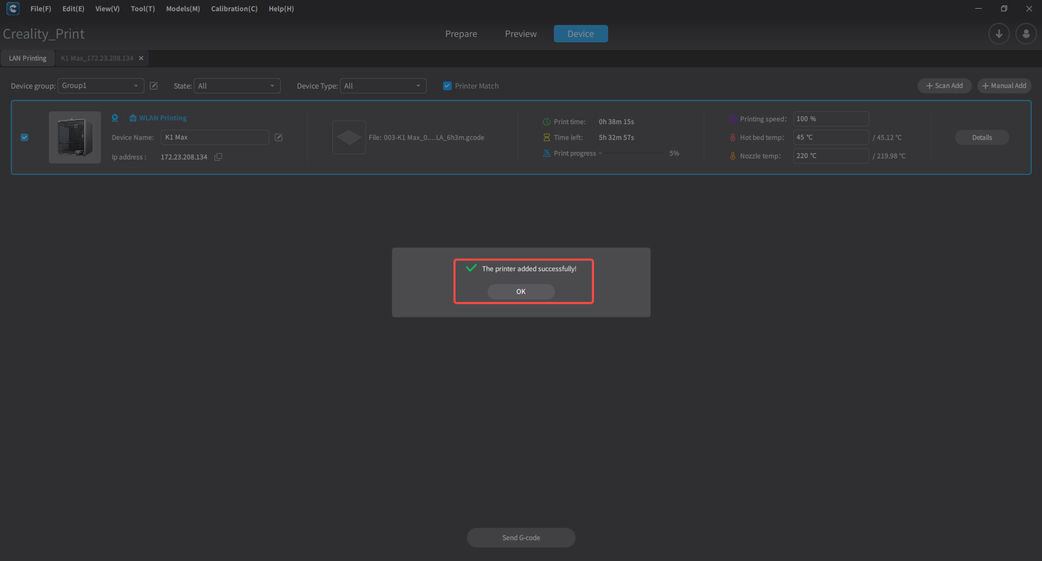Viewport: 1042px width, 561px height.
Task: Click the Printing speed 100 % field
Action: 831,119
